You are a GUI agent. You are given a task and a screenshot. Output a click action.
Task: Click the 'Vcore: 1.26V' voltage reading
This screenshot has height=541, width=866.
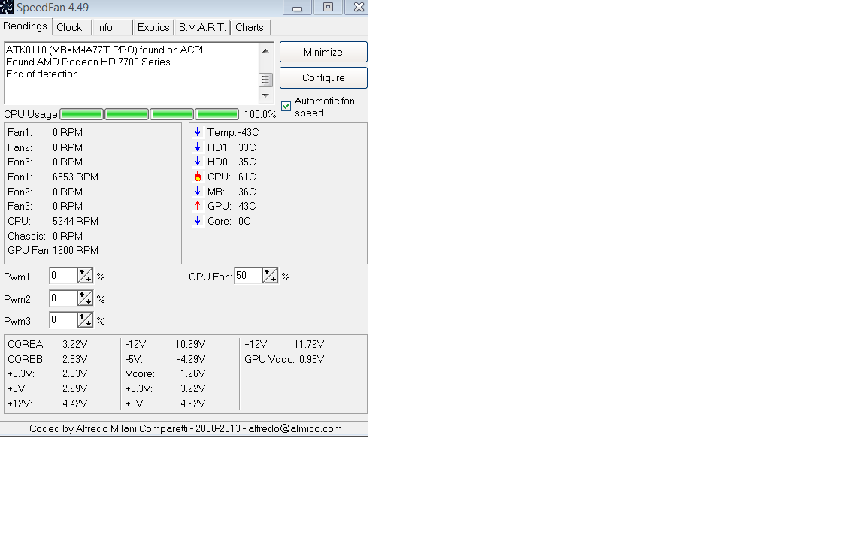click(165, 373)
